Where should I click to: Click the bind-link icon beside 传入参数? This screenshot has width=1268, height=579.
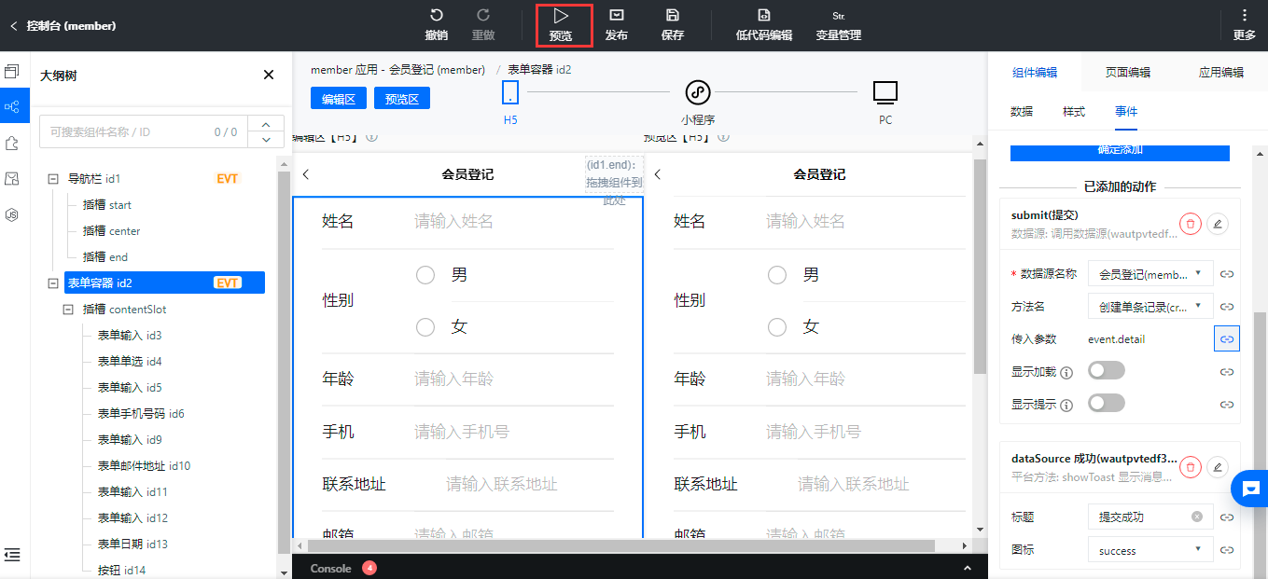pos(1227,339)
